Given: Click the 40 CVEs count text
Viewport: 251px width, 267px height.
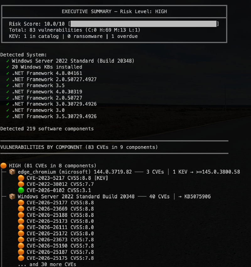Looking at the screenshot, I should click(x=159, y=196).
